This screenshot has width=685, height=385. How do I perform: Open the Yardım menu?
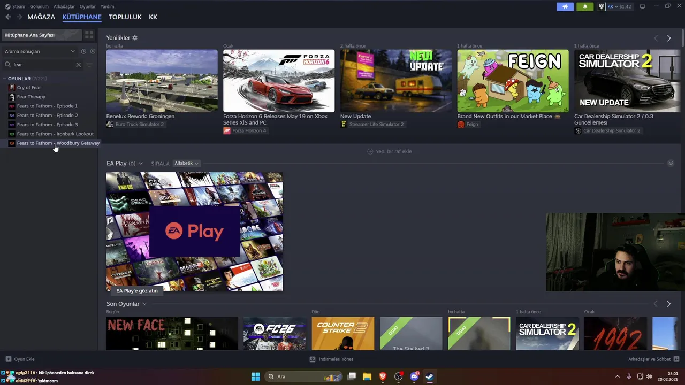pos(107,6)
